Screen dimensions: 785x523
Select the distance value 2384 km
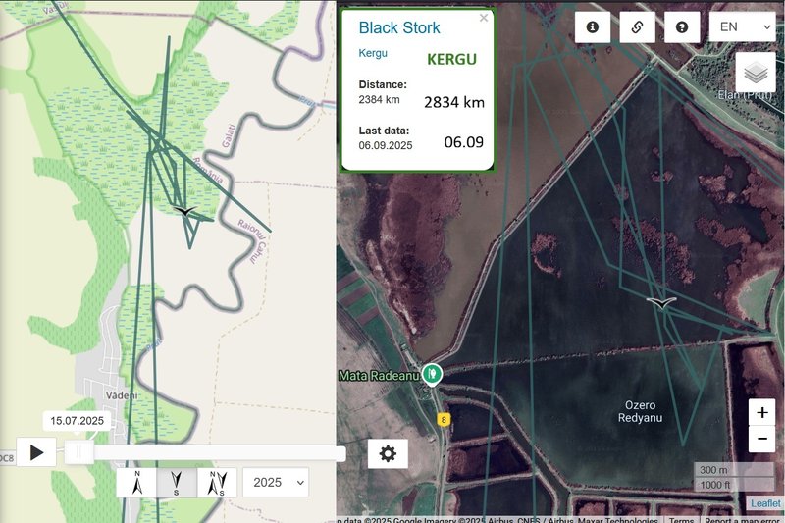point(379,99)
